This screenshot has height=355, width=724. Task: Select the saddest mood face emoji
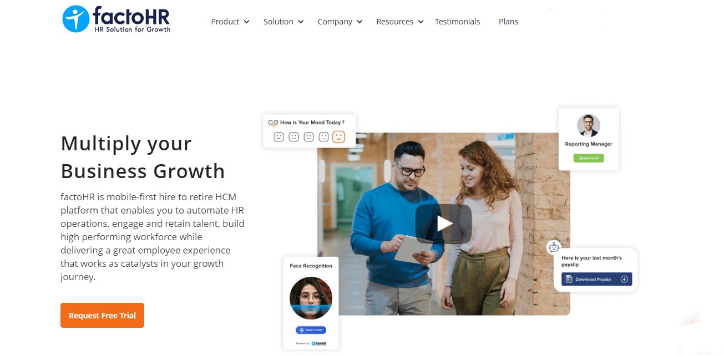[279, 136]
